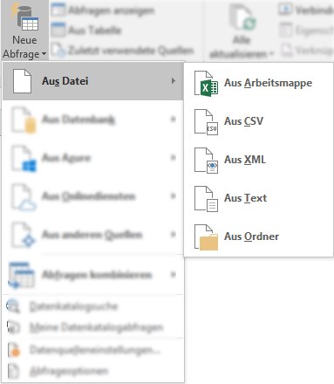Open the Aus Azure menu entry

point(93,158)
